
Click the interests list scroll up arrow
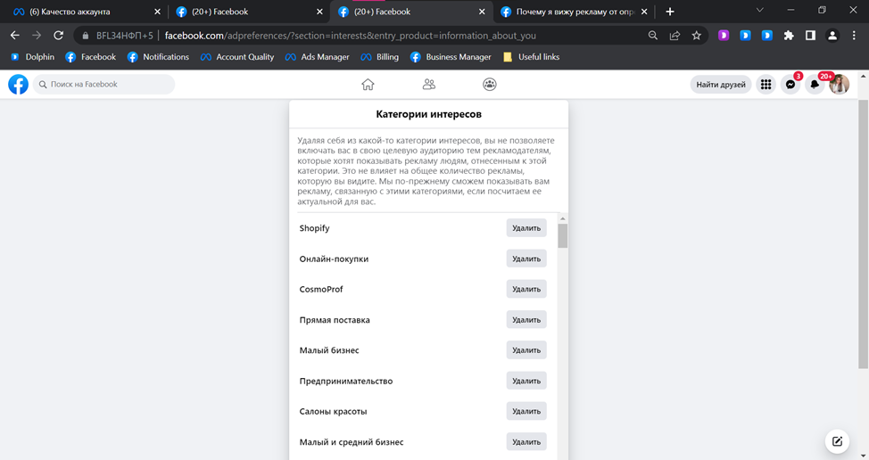tap(562, 218)
